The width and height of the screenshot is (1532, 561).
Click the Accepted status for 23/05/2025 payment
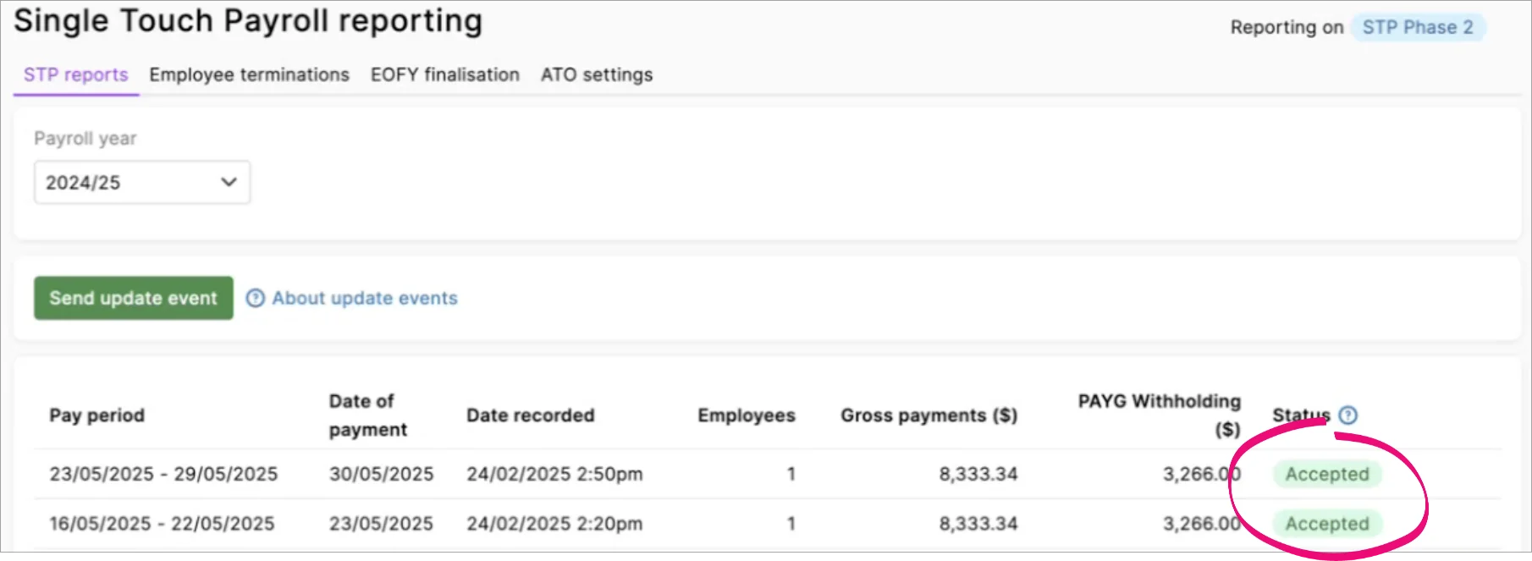[1327, 524]
